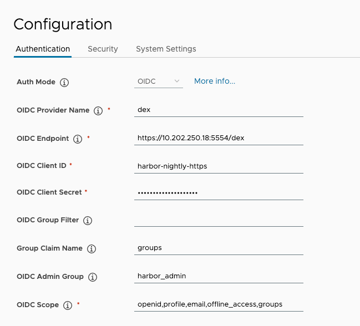
Task: Click into the OIDC Client Secret field
Action: (219, 193)
